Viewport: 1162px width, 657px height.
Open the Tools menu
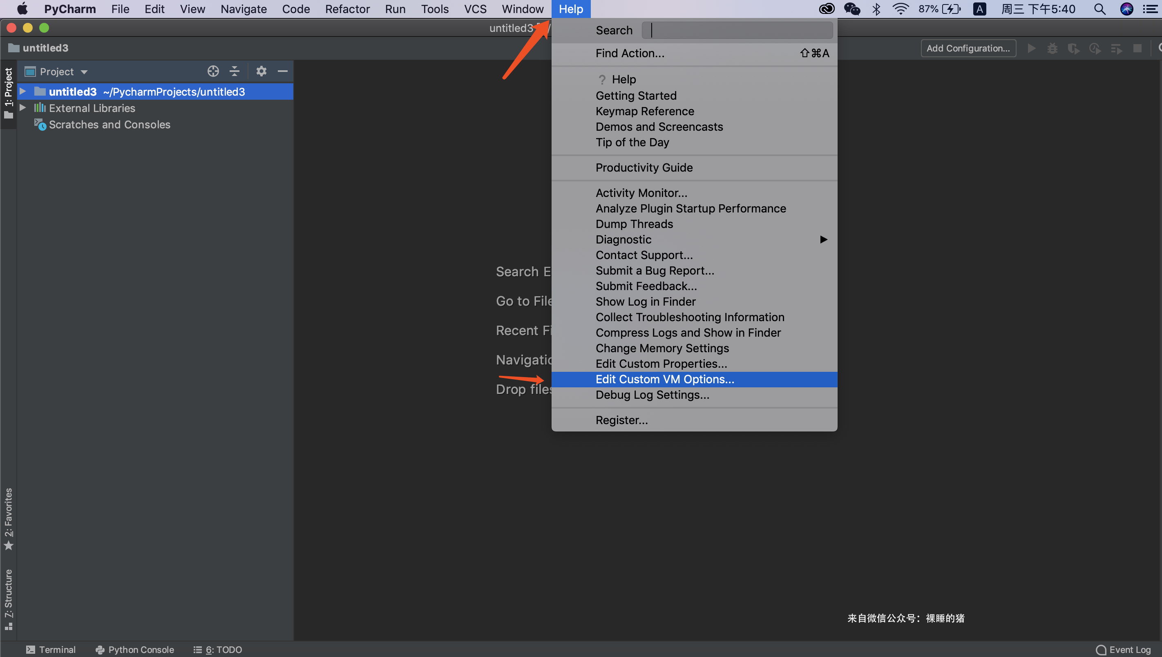[435, 9]
